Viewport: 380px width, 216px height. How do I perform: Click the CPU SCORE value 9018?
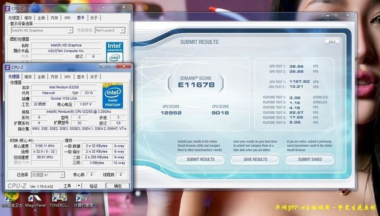pos(220,113)
